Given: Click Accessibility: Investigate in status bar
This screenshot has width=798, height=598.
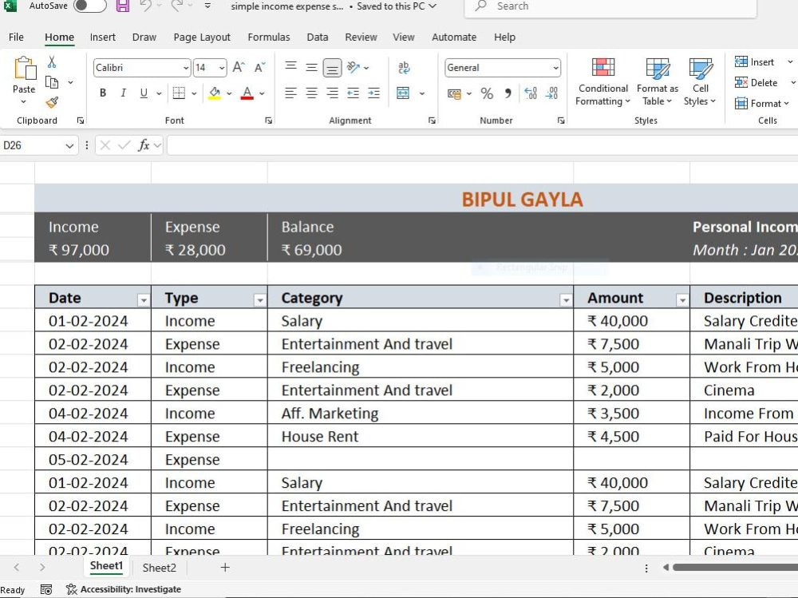Looking at the screenshot, I should click(x=124, y=589).
